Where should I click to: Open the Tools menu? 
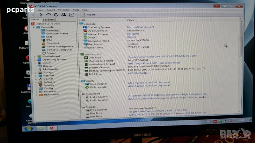pos(76,10)
